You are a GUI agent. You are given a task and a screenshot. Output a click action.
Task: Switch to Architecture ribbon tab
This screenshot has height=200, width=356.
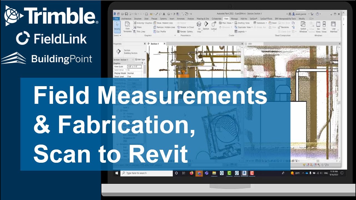(x=126, y=19)
